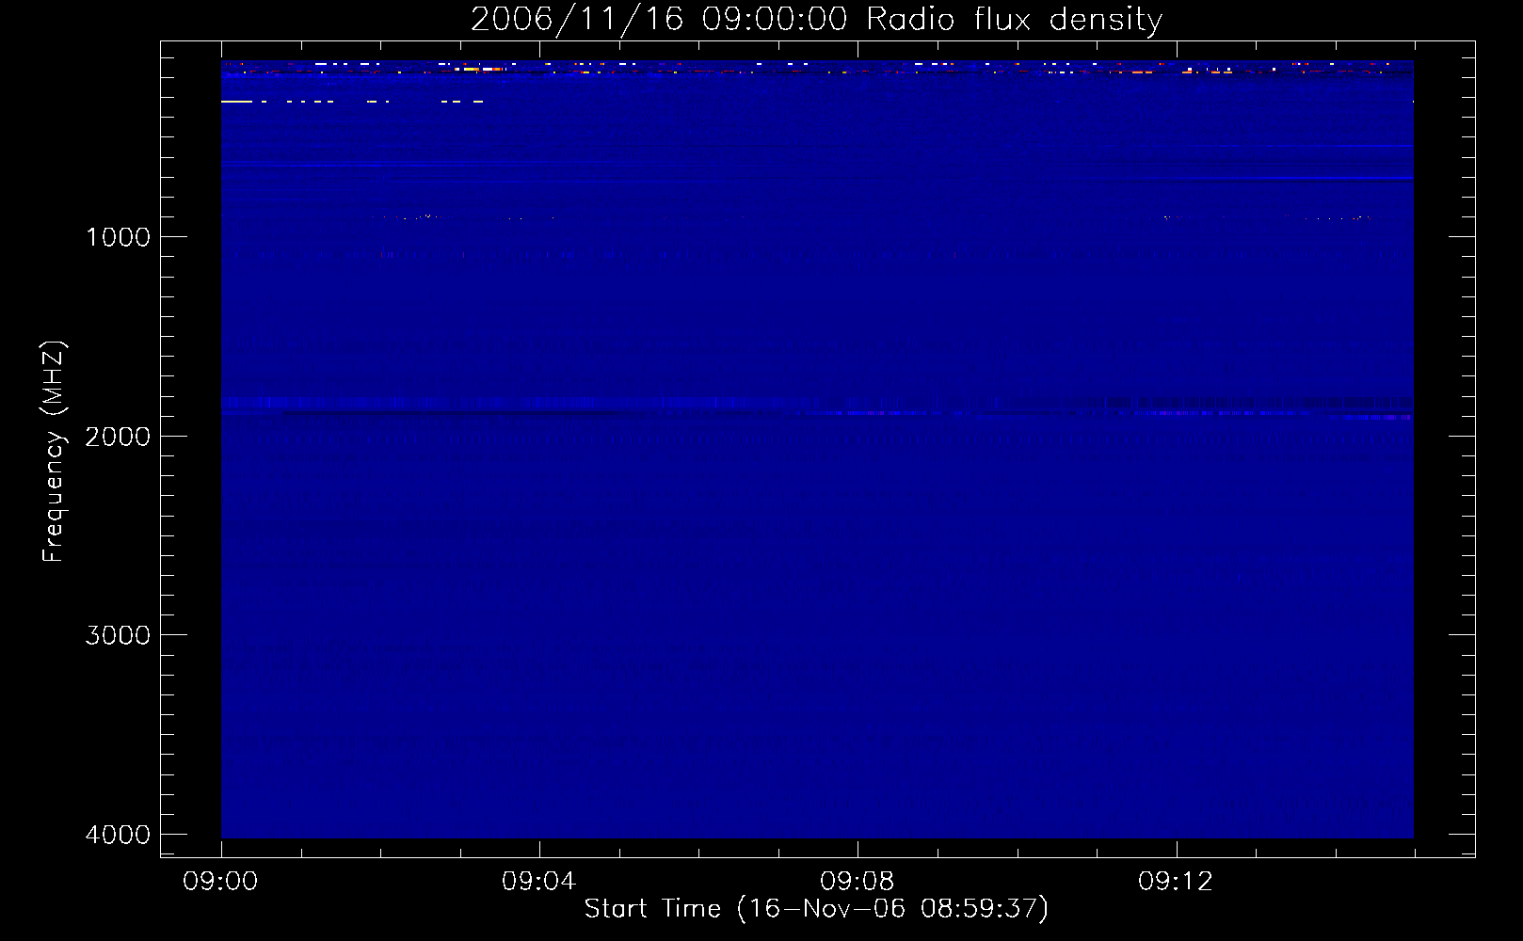Click the 3000 frequency tick label
The height and width of the screenshot is (941, 1523).
(118, 635)
